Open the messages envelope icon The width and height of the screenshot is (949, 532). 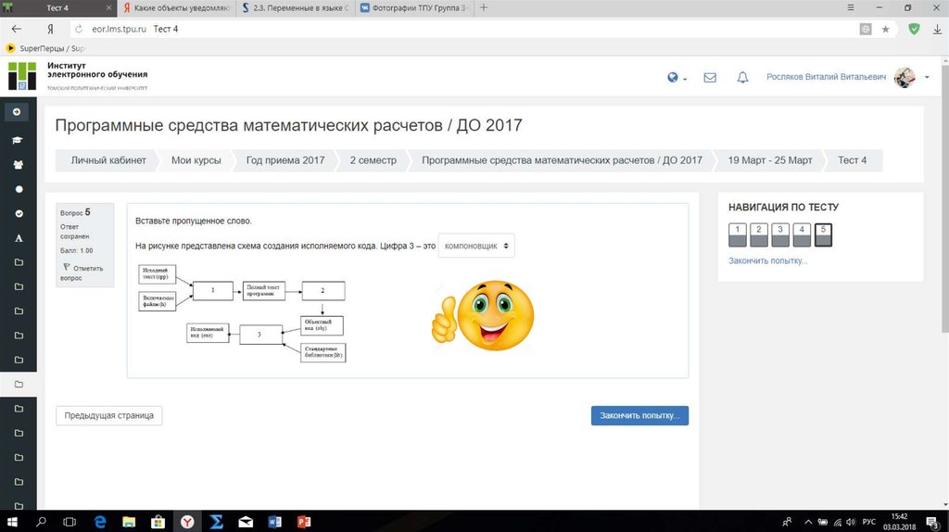coord(710,78)
